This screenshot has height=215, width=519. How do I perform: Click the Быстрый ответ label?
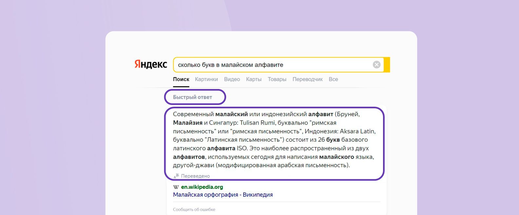[192, 97]
